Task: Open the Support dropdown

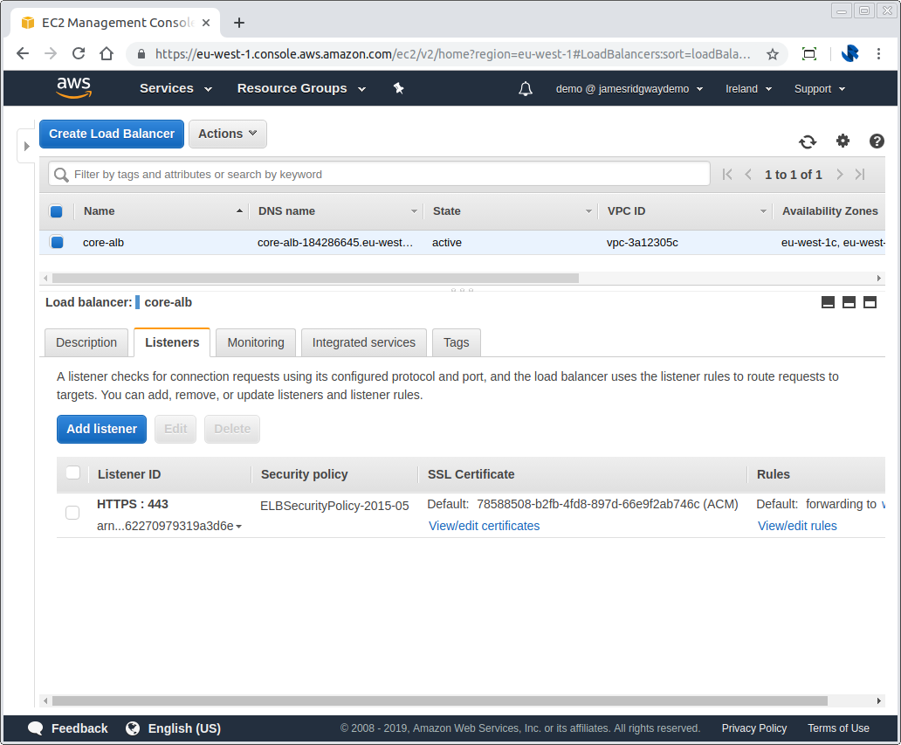Action: click(x=820, y=88)
